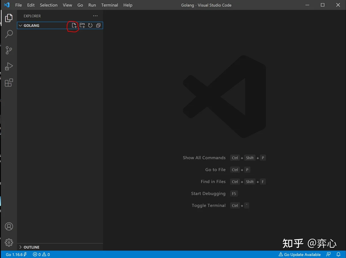Open the Edit menu
The width and height of the screenshot is (346, 258).
[x=31, y=5]
